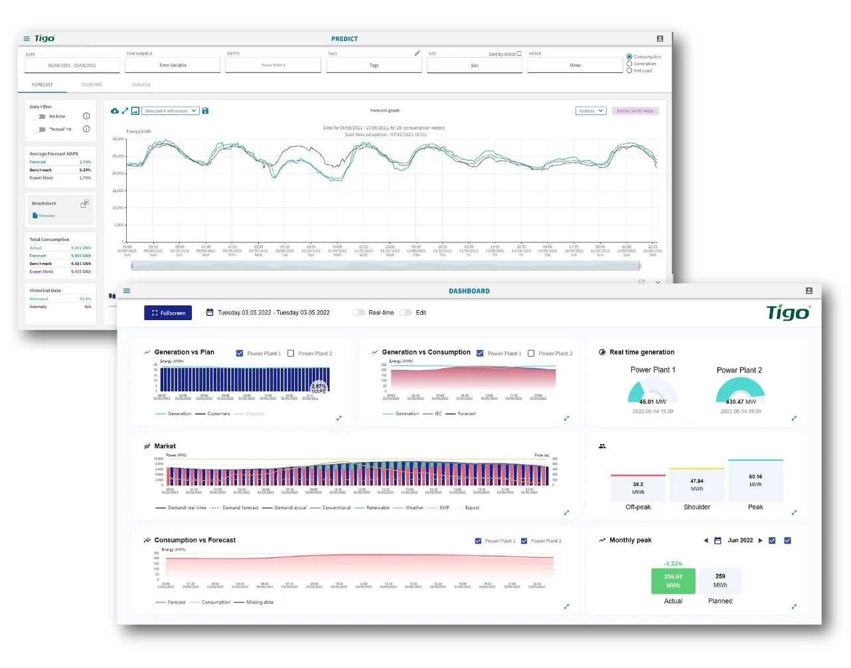
Task: Select the Generation radio button
Action: (629, 64)
